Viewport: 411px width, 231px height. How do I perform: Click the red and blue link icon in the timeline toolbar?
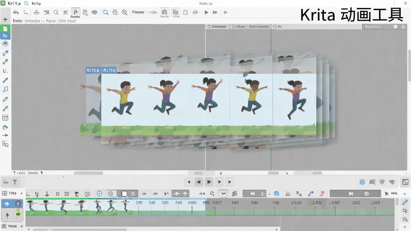(x=311, y=194)
